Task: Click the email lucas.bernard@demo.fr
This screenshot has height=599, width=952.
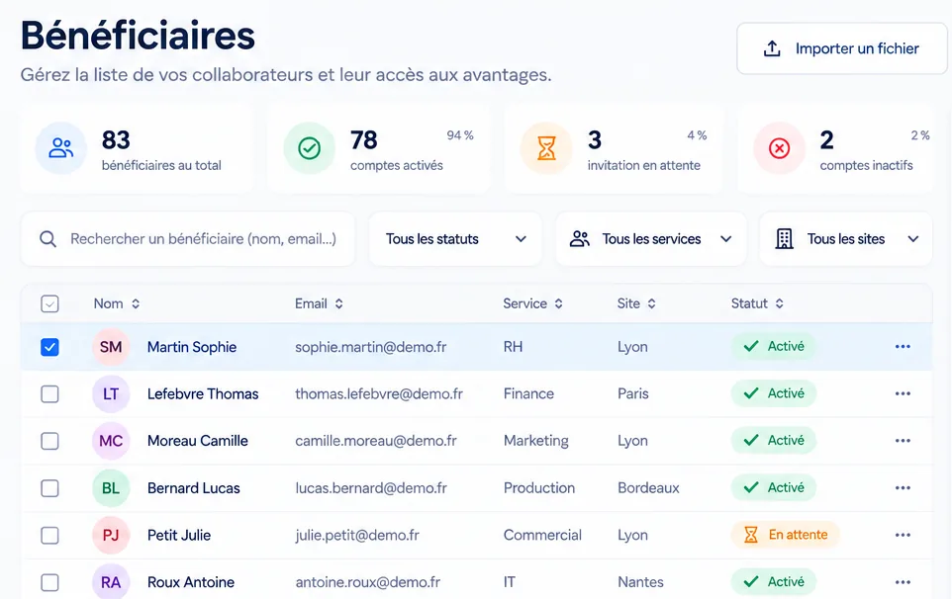Action: [371, 488]
